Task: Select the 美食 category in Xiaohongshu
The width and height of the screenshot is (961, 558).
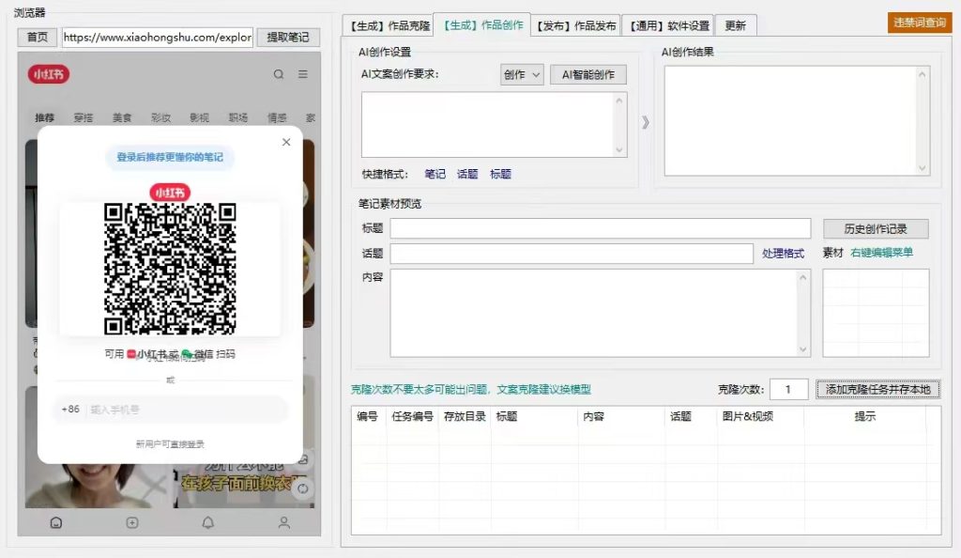Action: (x=120, y=116)
